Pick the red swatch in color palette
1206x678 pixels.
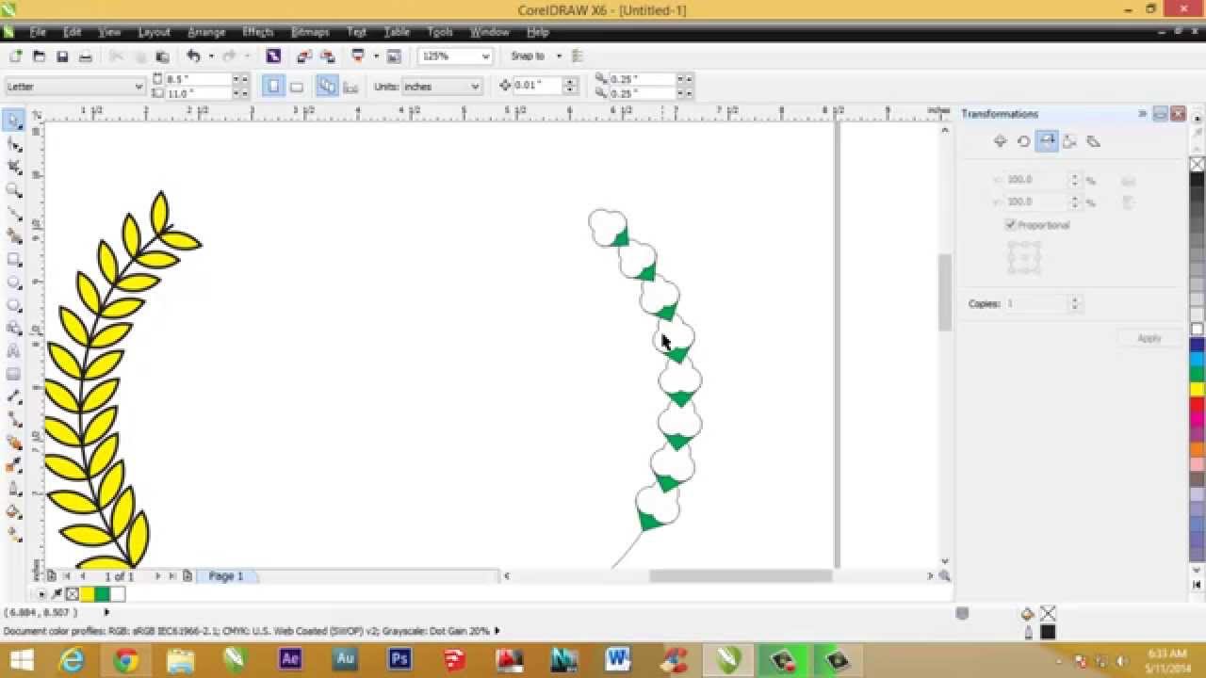click(1197, 405)
